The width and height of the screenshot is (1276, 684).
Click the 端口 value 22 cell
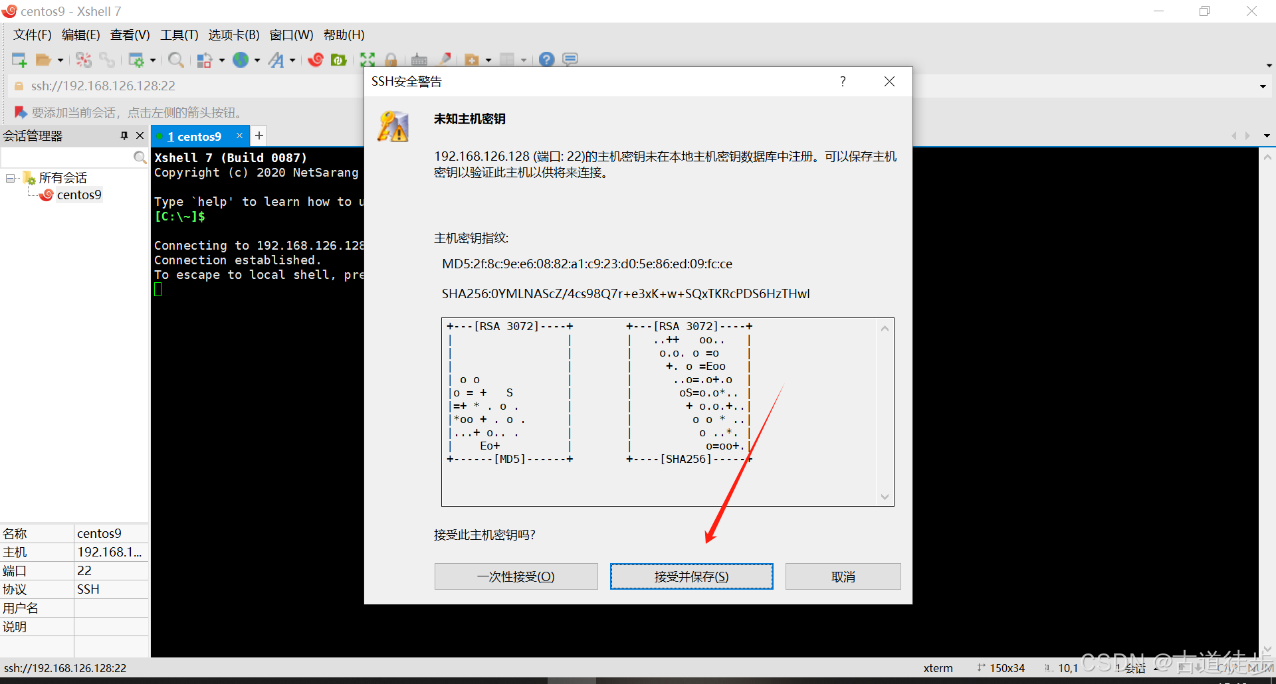coord(111,570)
